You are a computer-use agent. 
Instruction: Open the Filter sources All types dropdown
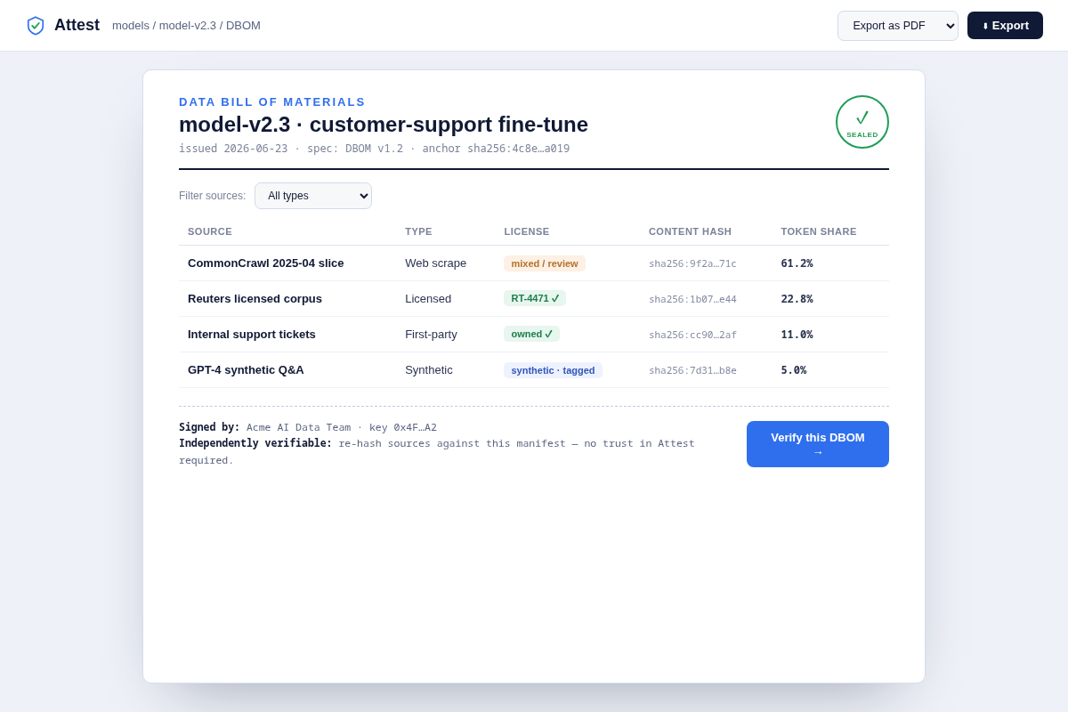pos(313,196)
